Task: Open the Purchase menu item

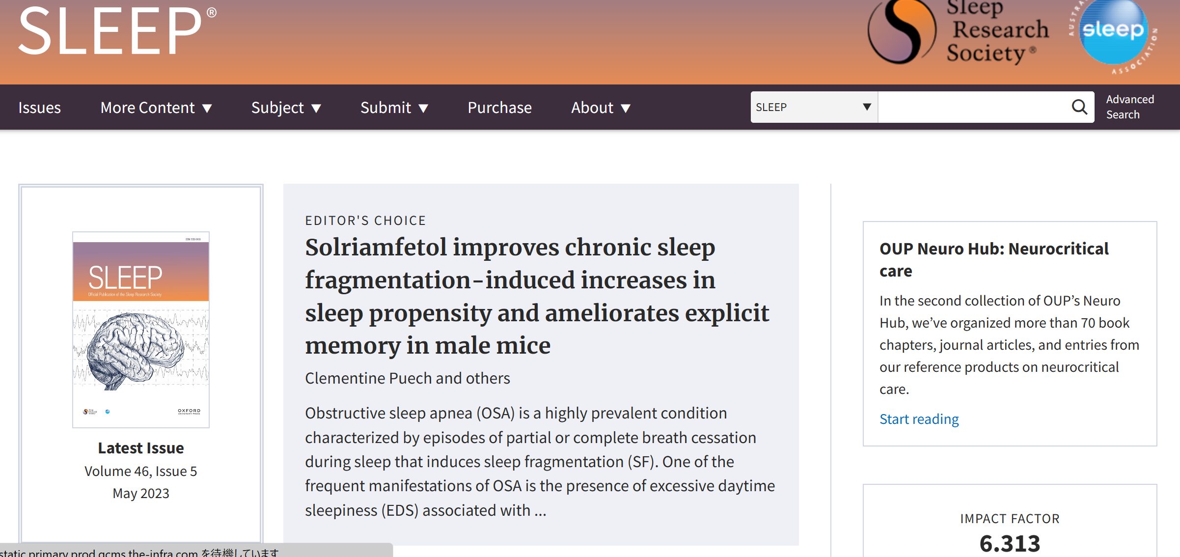Action: tap(499, 108)
